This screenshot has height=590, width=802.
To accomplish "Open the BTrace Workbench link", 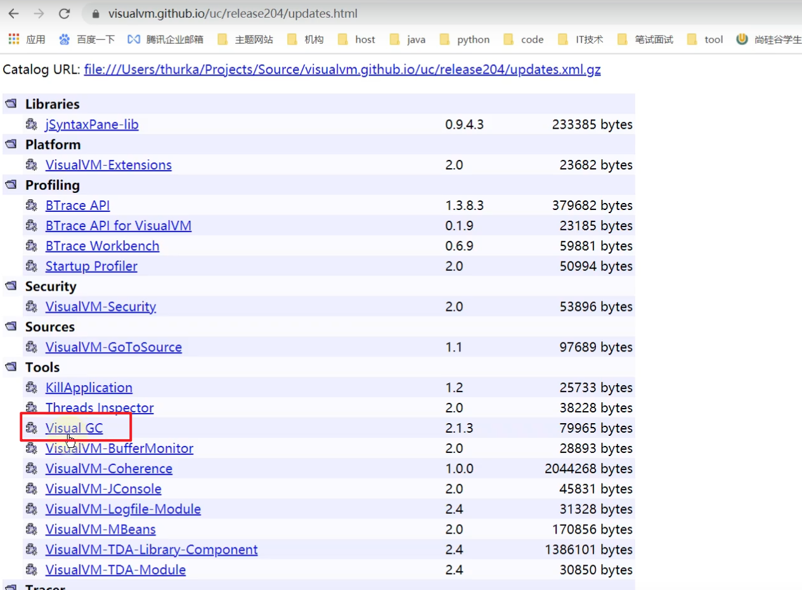I will tap(102, 246).
